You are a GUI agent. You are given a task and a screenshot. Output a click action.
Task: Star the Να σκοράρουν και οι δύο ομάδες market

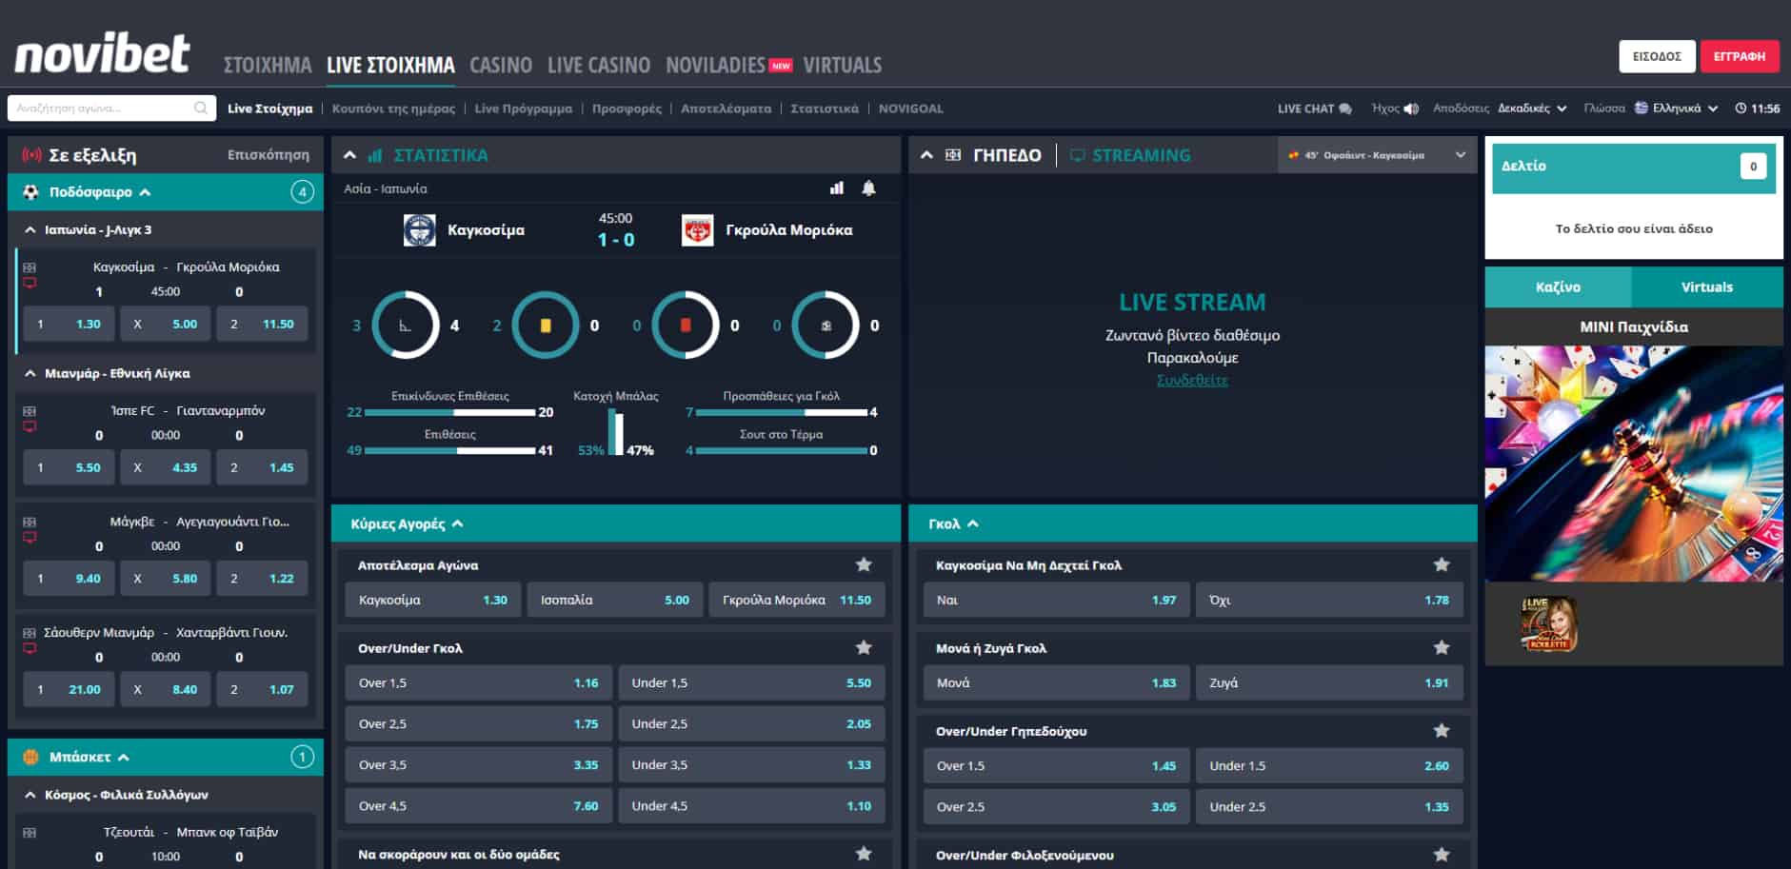pos(864,854)
